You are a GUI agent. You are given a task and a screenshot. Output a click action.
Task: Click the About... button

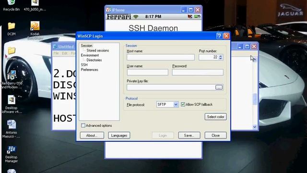tap(92, 136)
